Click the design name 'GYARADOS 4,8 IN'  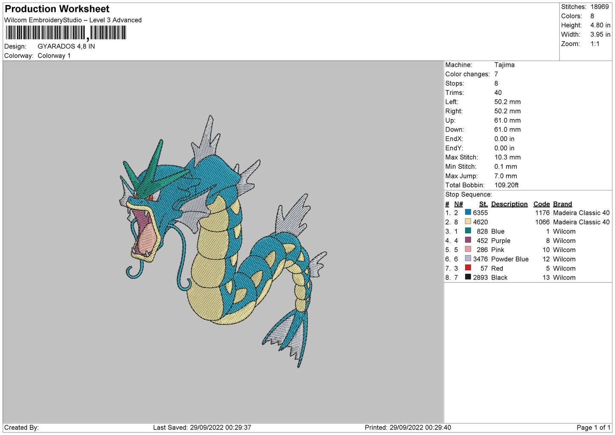[66, 46]
